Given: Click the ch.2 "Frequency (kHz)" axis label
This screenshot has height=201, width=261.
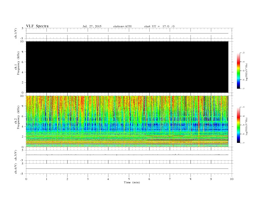Looking at the screenshot, I should [18, 117].
